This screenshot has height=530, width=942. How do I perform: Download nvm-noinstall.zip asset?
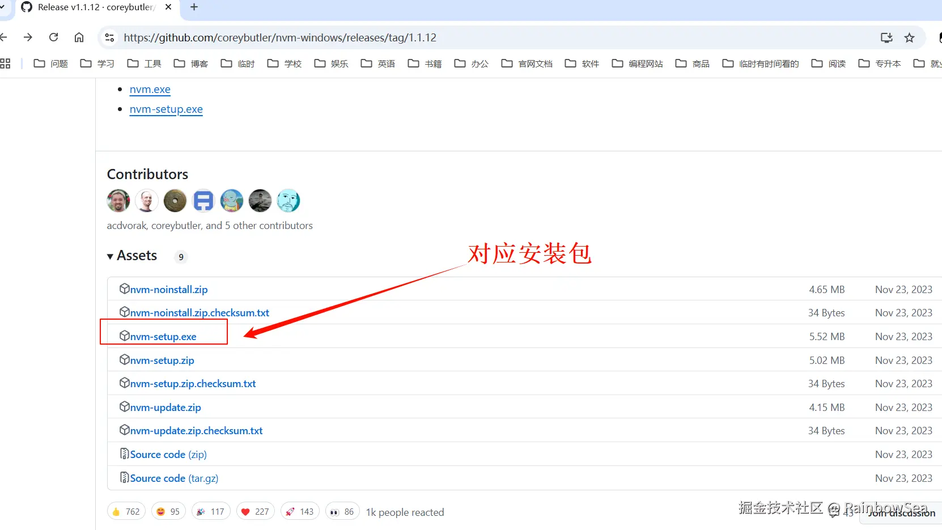tap(169, 290)
